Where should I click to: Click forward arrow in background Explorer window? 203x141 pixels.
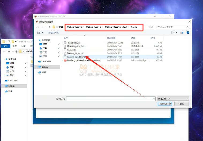pos(9,52)
